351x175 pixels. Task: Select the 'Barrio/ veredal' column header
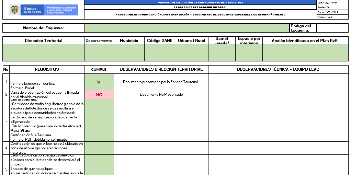222,40
